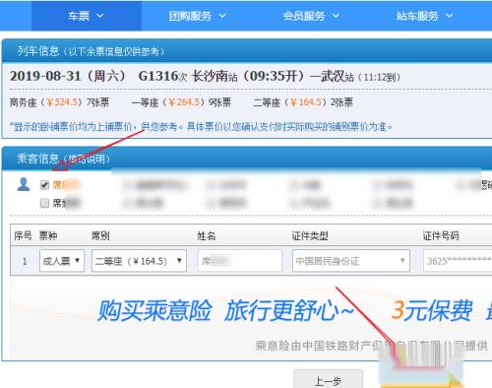The image size is (492, 388).
Task: Click the 2019-08-31 date text
Action: tap(45, 76)
